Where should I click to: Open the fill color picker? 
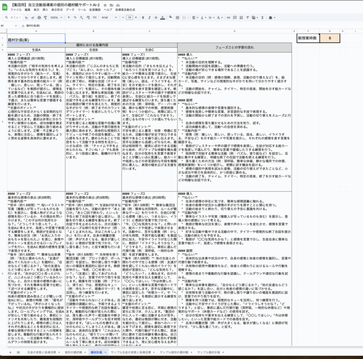171,17
